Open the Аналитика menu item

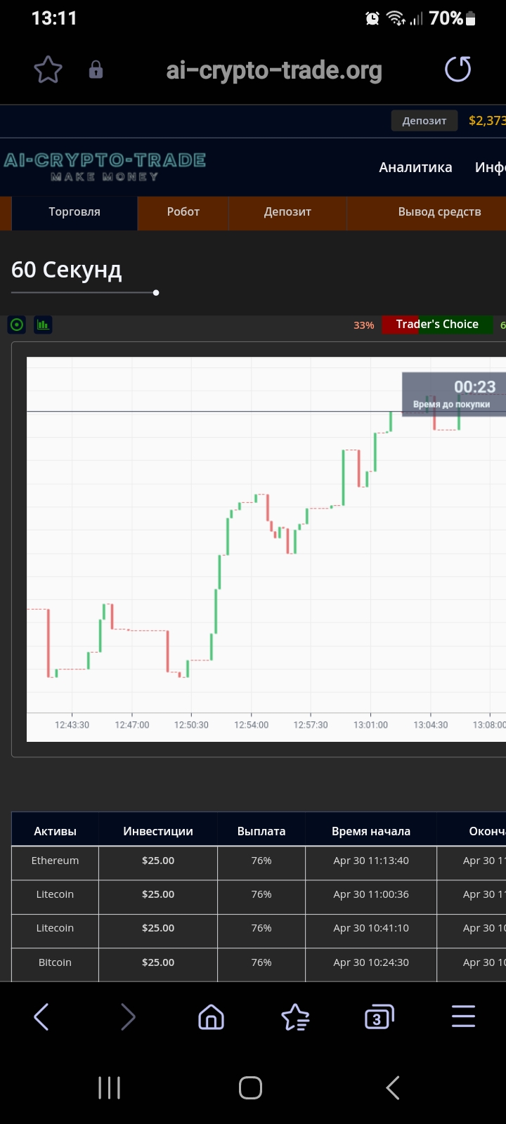pos(415,167)
